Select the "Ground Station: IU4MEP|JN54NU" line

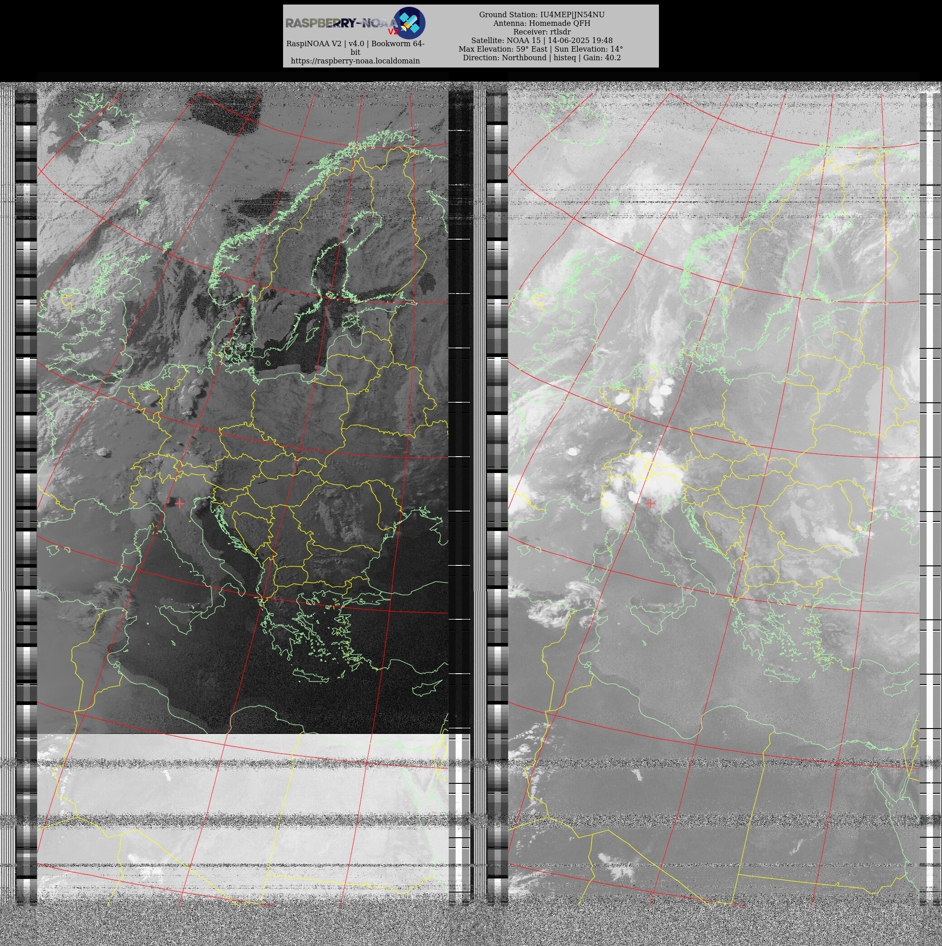click(x=542, y=14)
